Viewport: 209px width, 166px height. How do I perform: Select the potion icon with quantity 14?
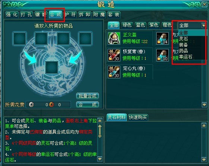pos(162,38)
